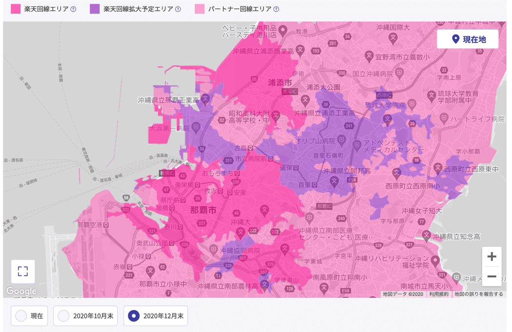Select the 2020年12月末 radio option
512x332 pixels.
156,316
